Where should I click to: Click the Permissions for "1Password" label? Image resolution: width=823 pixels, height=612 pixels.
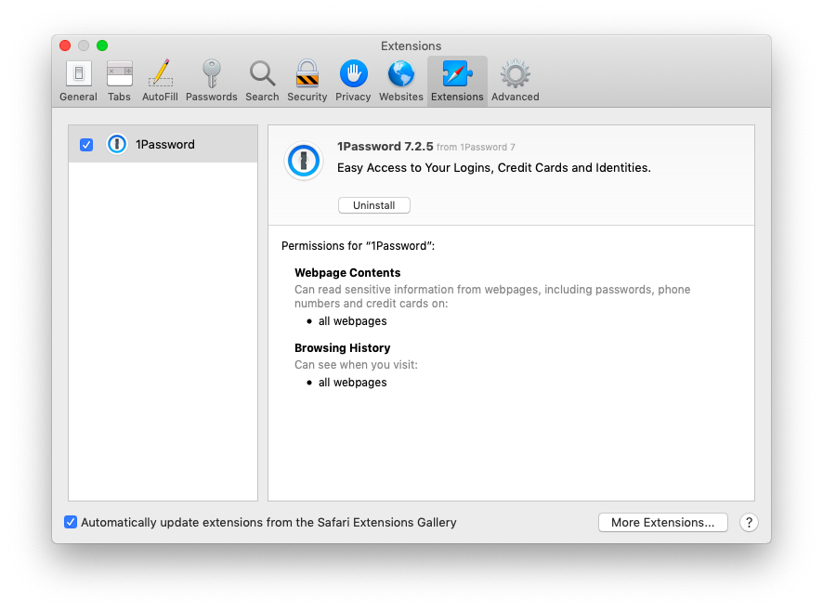click(x=358, y=246)
